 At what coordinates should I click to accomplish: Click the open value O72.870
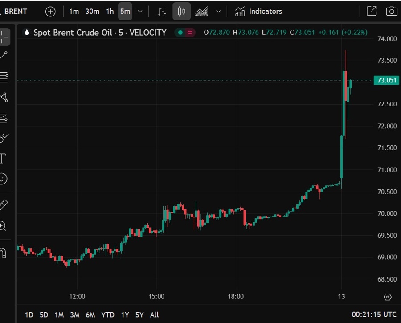point(217,33)
